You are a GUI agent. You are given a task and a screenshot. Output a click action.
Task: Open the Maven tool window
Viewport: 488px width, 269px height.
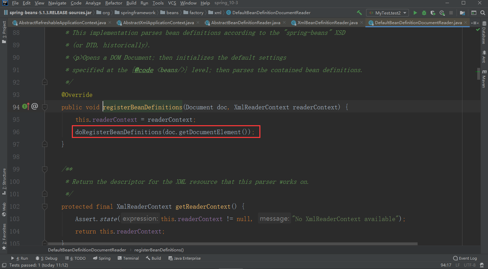[x=484, y=78]
